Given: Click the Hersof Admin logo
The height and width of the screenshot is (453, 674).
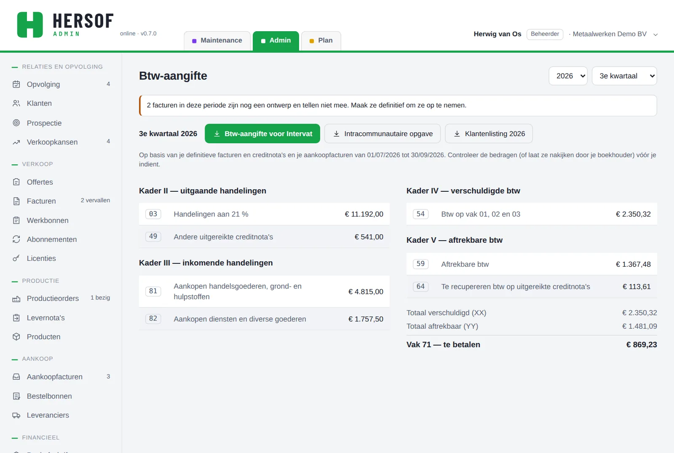Looking at the screenshot, I should click(x=65, y=25).
